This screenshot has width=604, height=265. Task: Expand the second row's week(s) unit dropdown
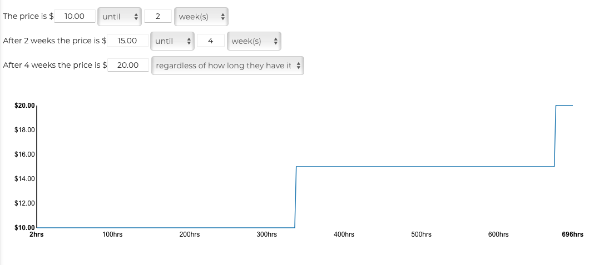[254, 41]
